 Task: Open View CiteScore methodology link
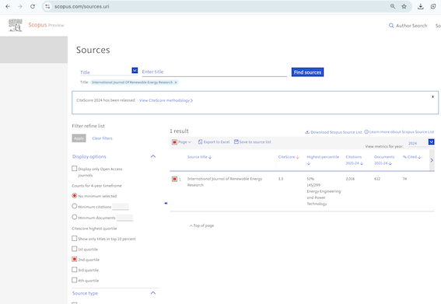(x=166, y=100)
